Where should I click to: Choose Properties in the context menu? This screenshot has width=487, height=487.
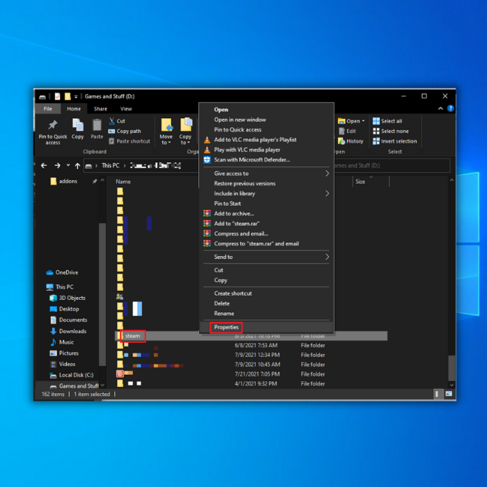(x=266, y=327)
